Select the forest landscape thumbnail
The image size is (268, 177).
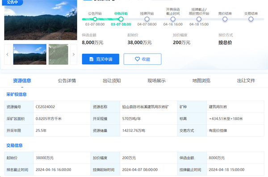30,55
